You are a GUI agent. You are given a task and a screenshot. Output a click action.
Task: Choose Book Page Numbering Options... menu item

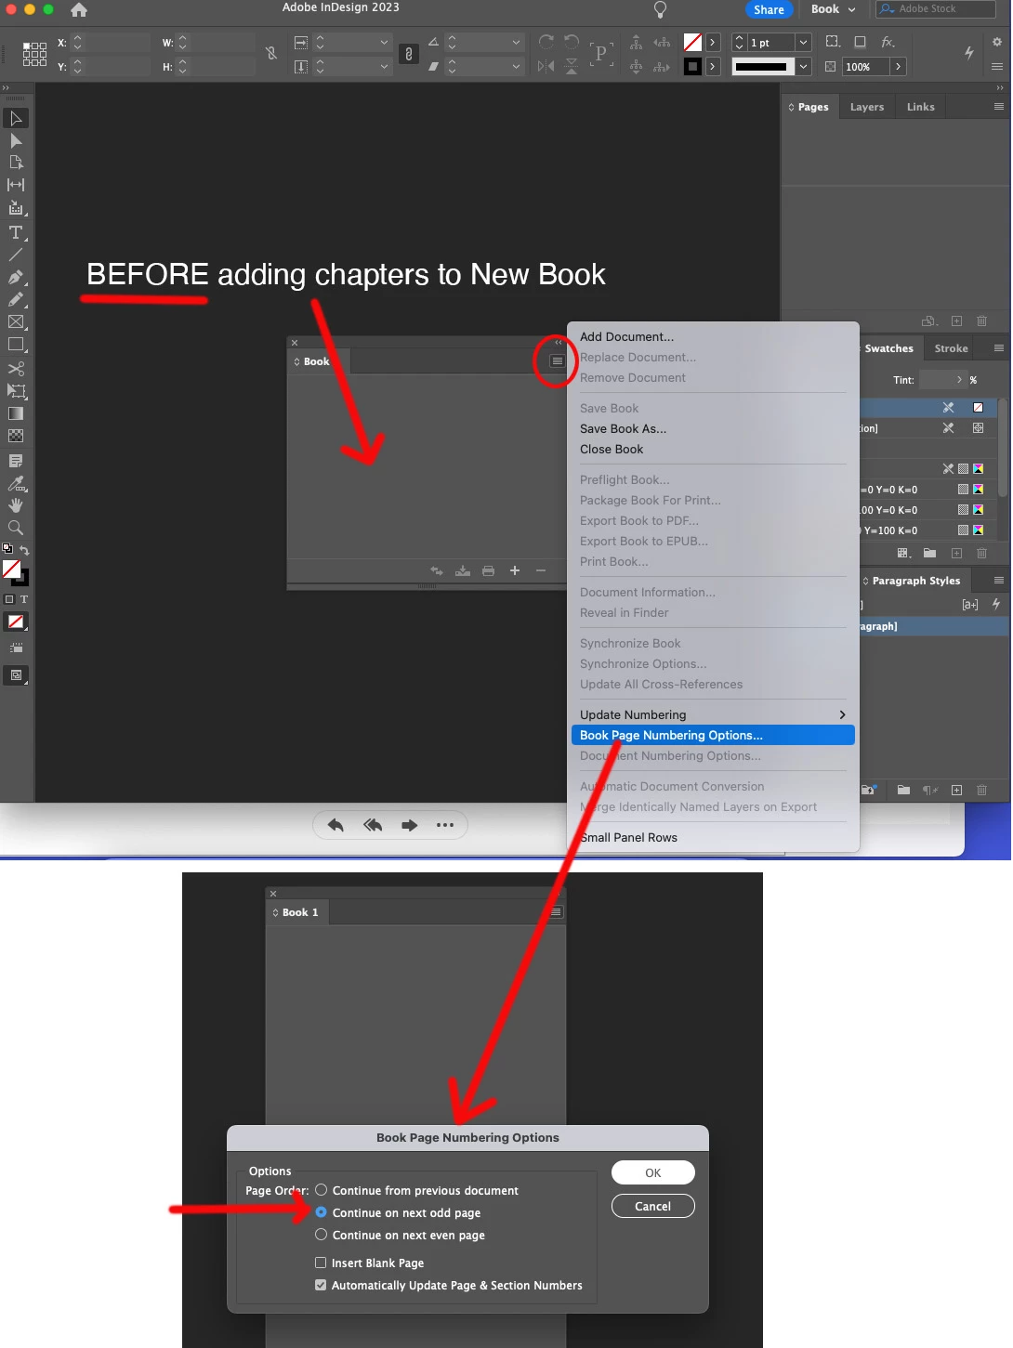click(713, 735)
